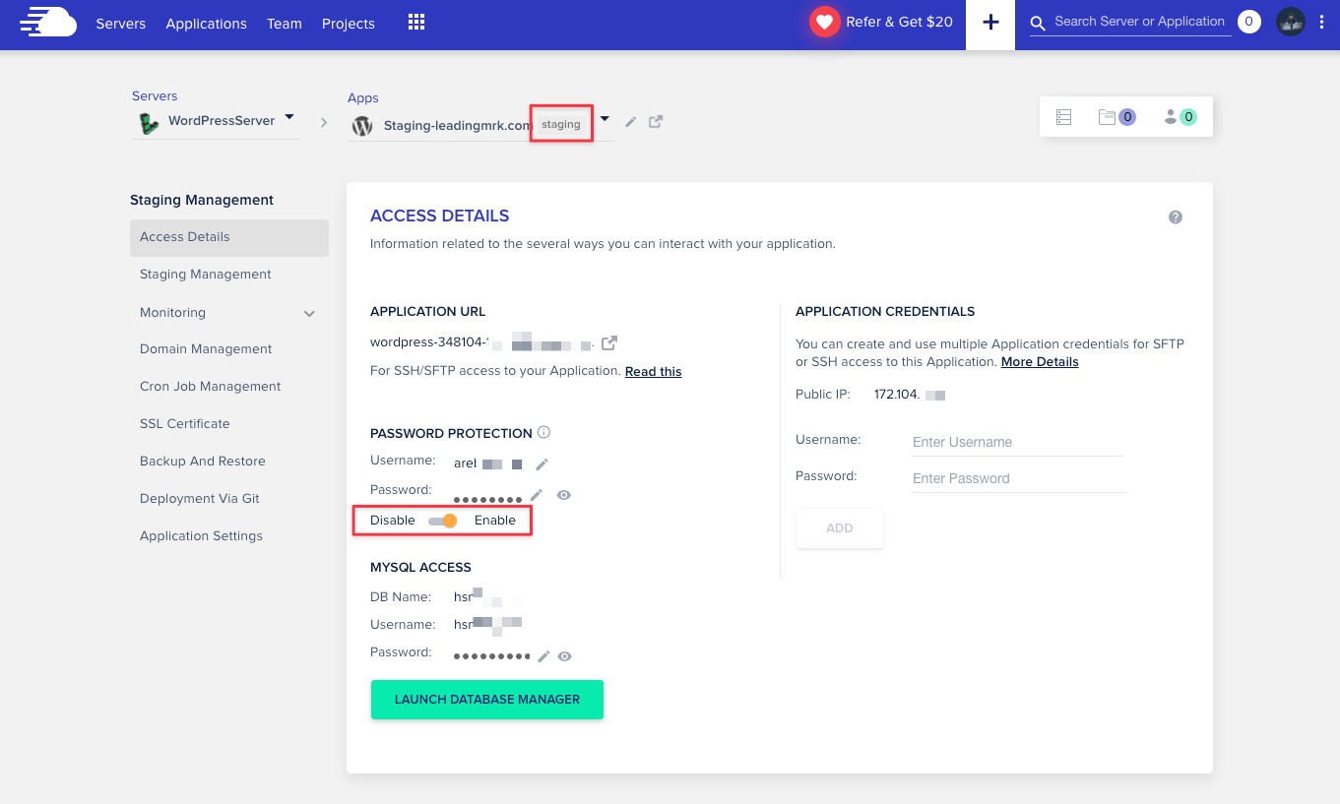Click the Password Protection info icon
The width and height of the screenshot is (1340, 804).
[x=543, y=432]
